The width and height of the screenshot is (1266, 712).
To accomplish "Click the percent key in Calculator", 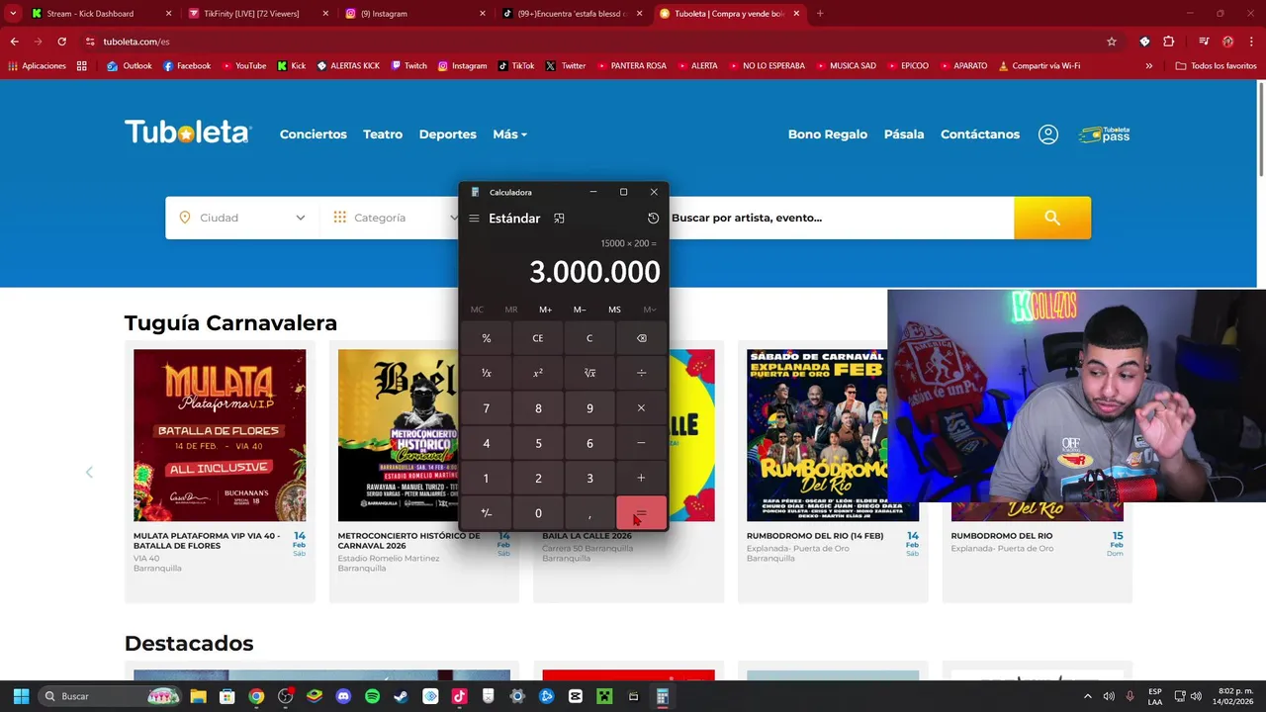I will (x=487, y=338).
